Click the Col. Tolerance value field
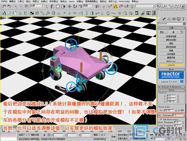 click(x=178, y=115)
